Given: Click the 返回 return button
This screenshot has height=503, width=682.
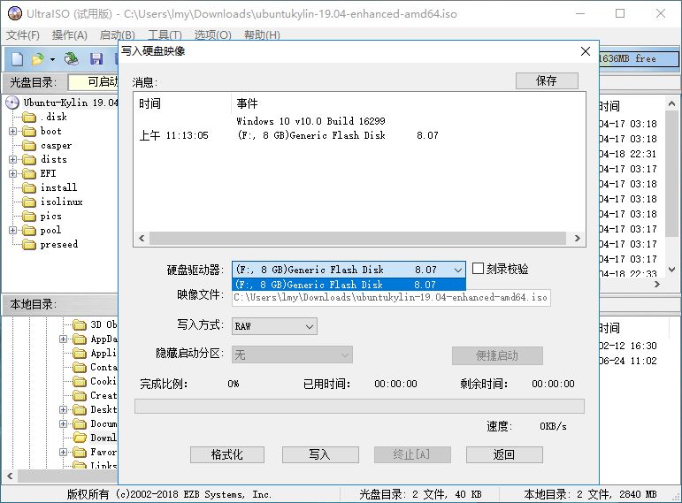Looking at the screenshot, I should point(504,454).
